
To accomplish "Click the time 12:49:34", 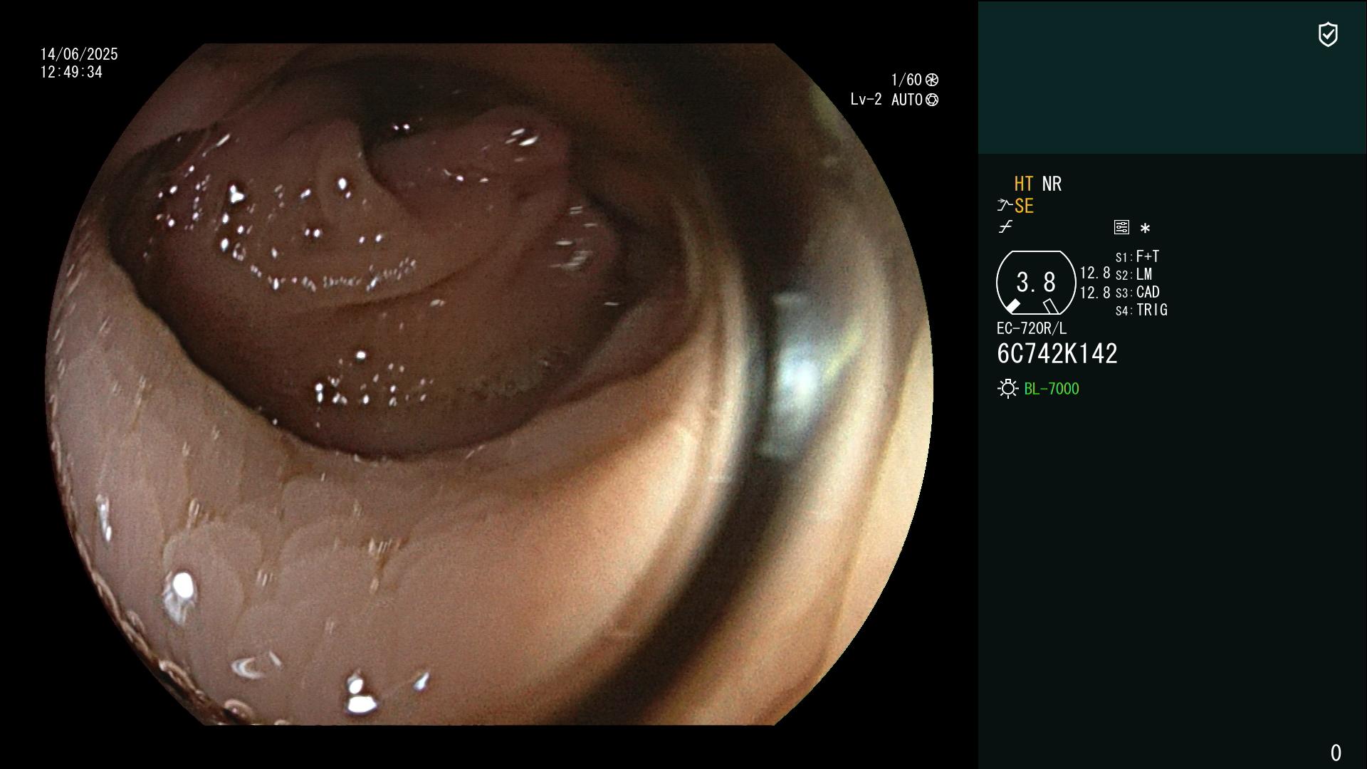I will click(71, 72).
